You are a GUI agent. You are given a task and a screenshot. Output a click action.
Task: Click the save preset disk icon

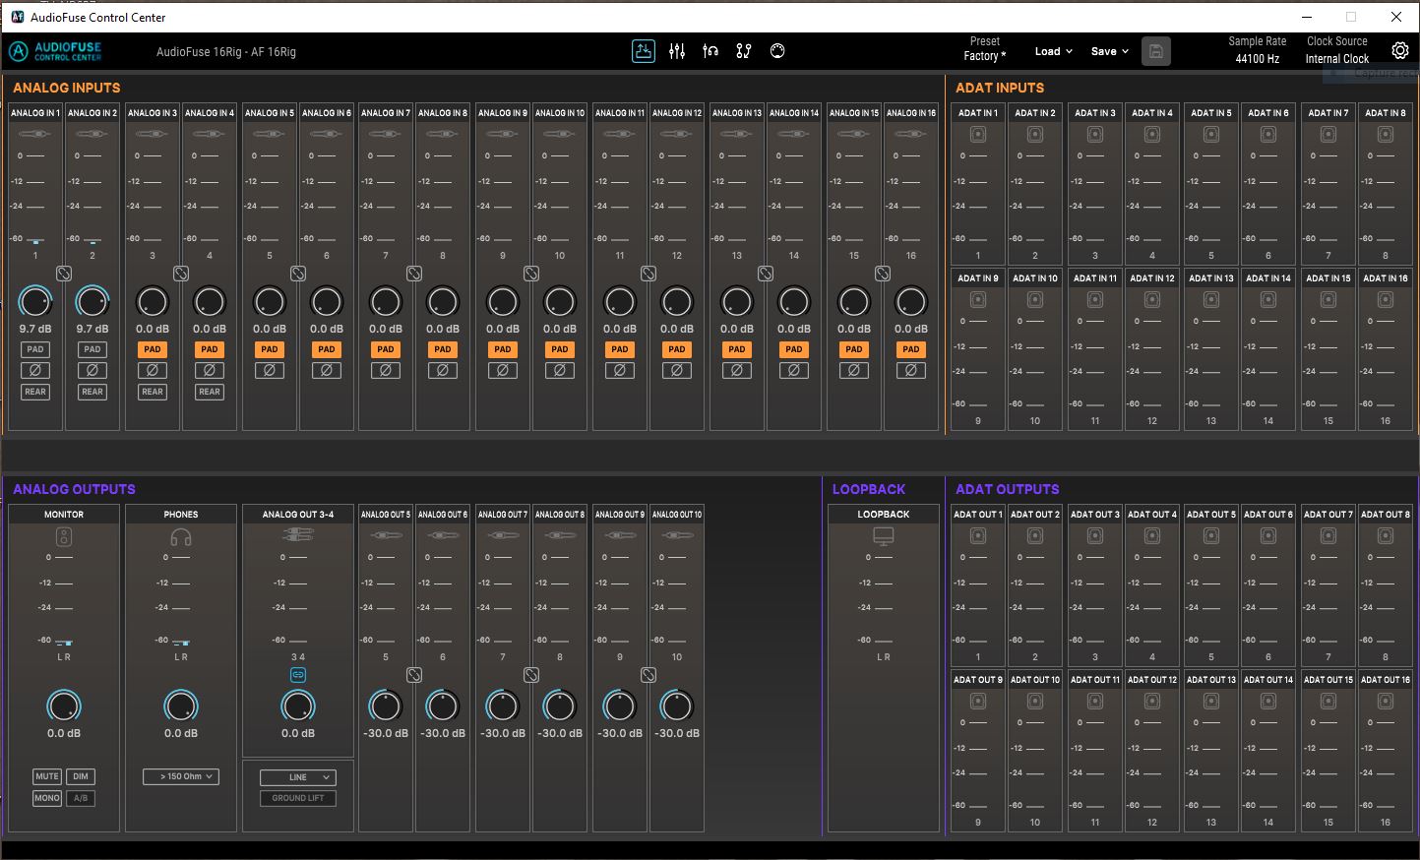coord(1156,50)
